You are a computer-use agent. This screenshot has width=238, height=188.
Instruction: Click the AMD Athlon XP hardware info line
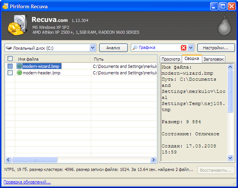(86, 32)
